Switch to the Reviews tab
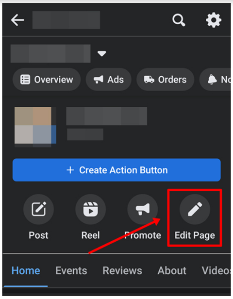233x299 pixels. point(122,270)
